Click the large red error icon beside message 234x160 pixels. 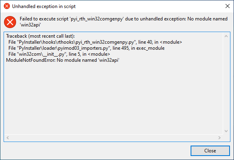pyautogui.click(x=10, y=22)
